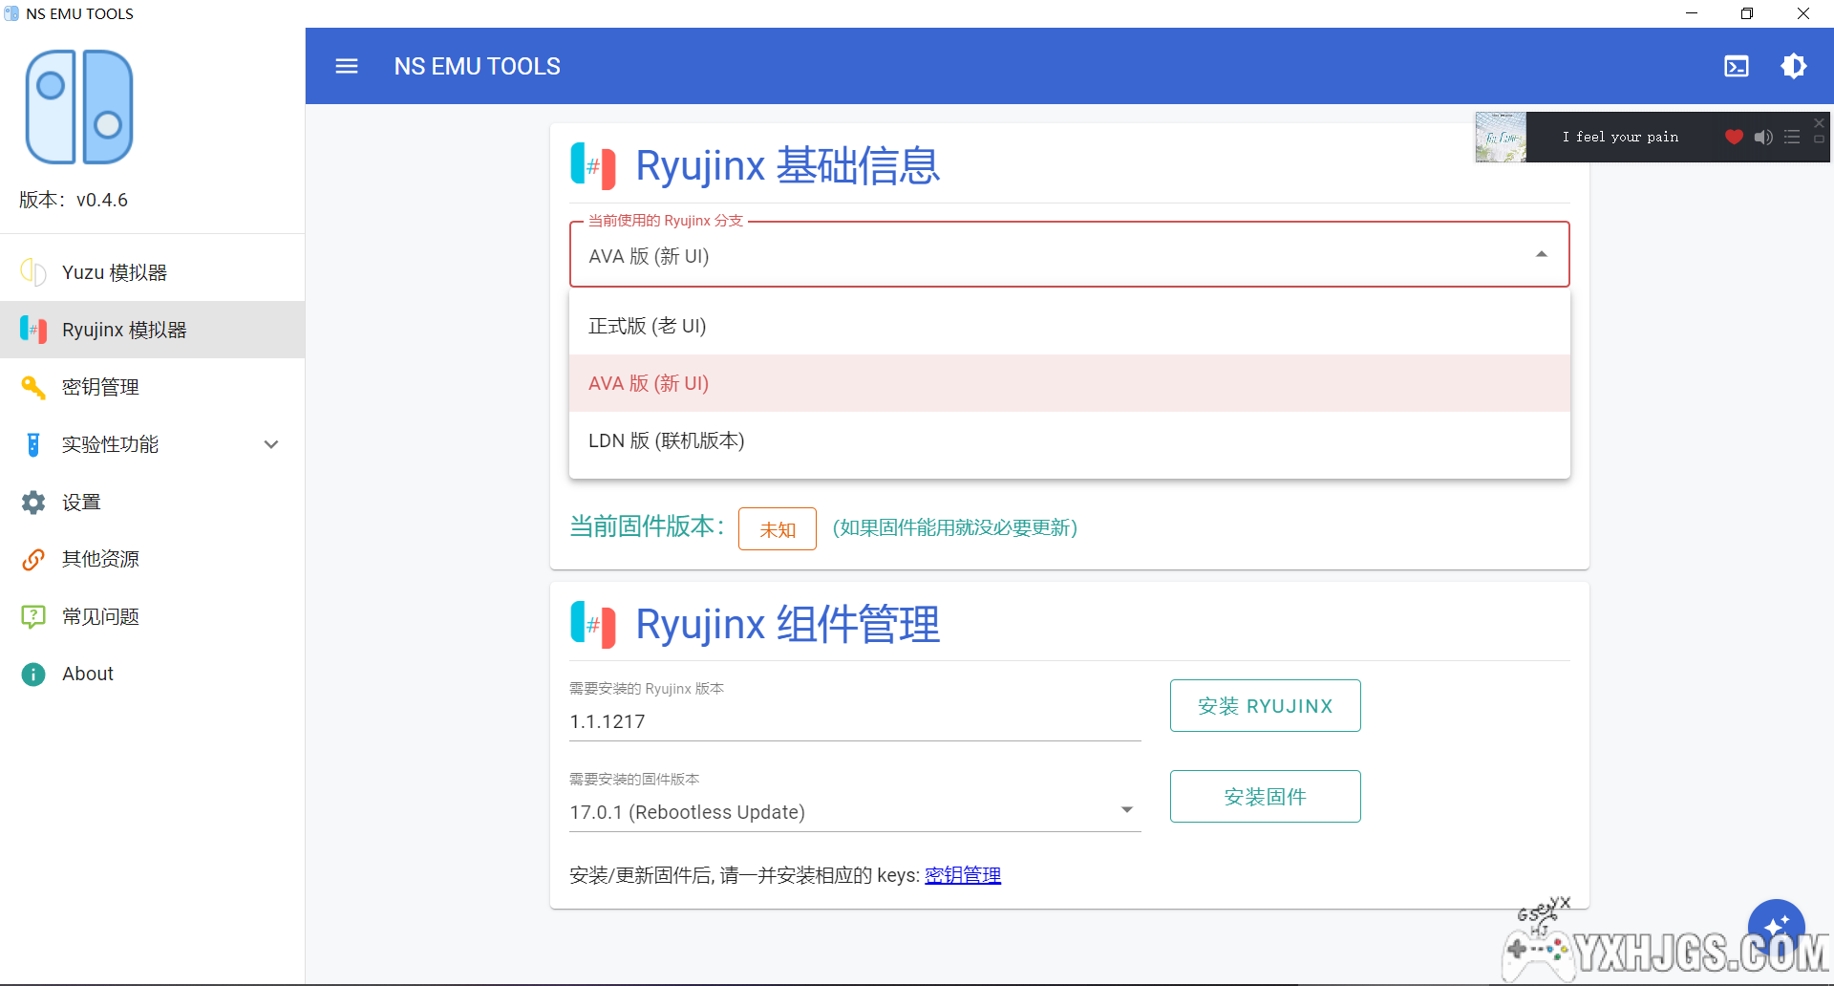Click the 安装固件 button
The width and height of the screenshot is (1834, 986).
[1265, 797]
